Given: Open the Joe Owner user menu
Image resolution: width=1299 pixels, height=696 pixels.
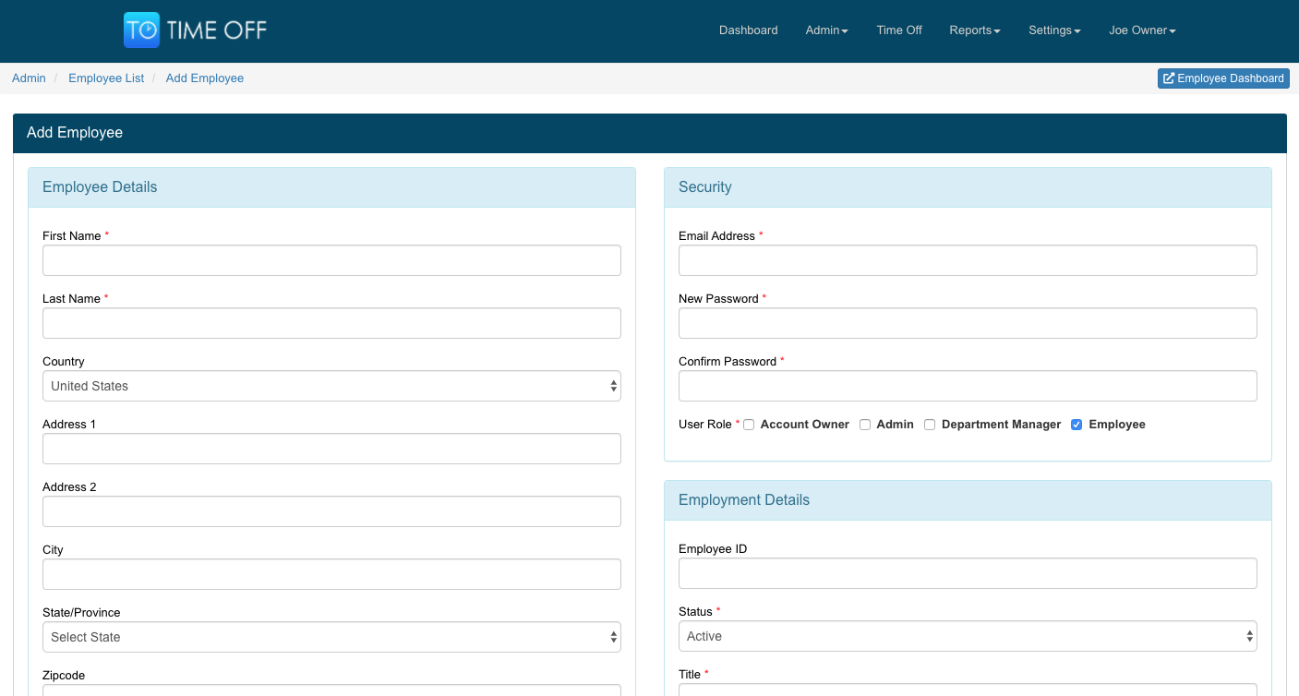Looking at the screenshot, I should (1141, 30).
